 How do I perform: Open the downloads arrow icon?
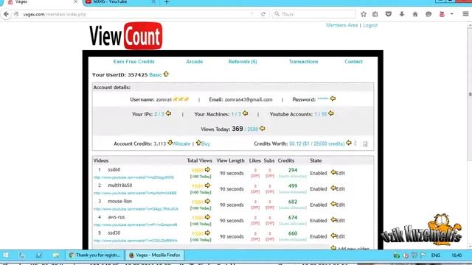(402, 14)
